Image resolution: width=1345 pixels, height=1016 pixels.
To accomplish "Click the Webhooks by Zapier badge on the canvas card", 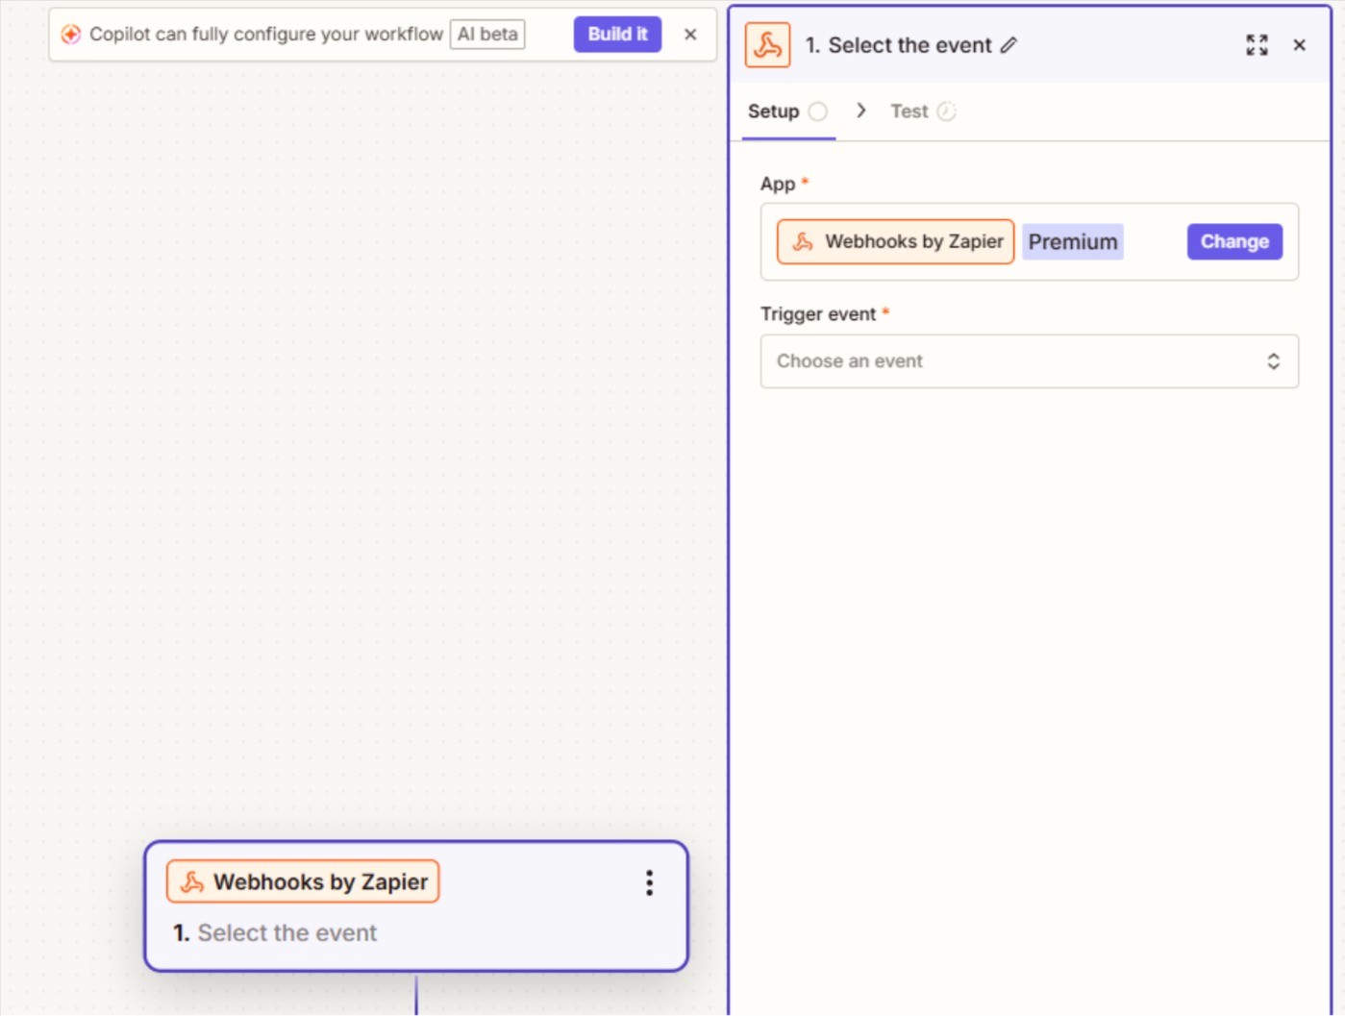I will 303,881.
